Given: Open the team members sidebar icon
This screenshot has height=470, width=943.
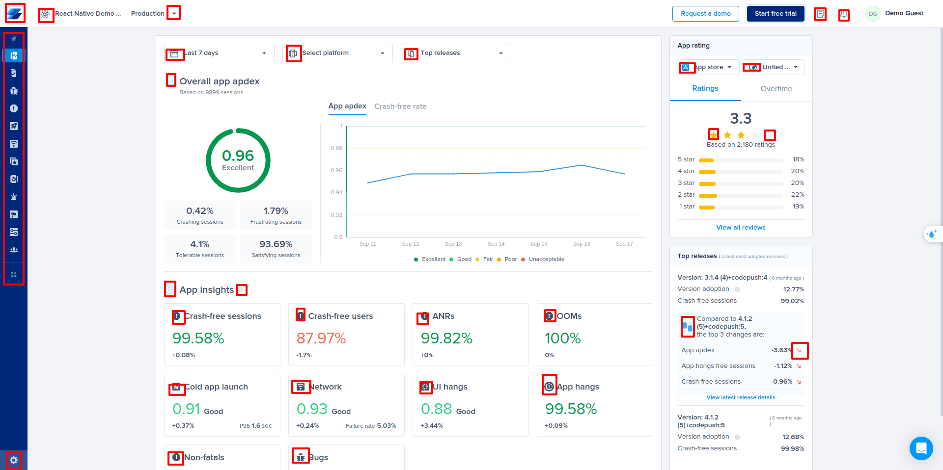Looking at the screenshot, I should pyautogui.click(x=14, y=250).
